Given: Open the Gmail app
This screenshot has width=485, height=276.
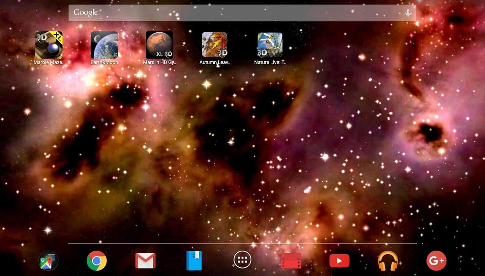Looking at the screenshot, I should tap(145, 261).
